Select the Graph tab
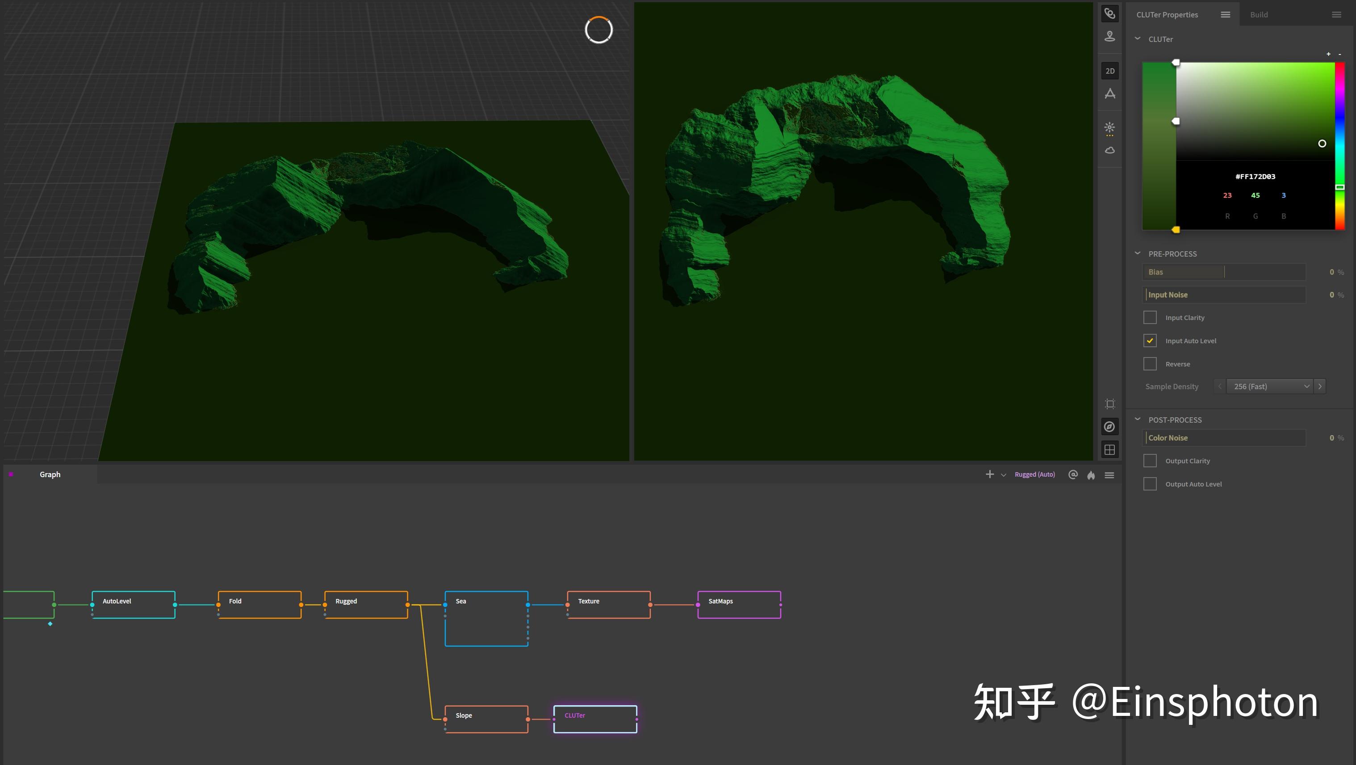1356x765 pixels. pyautogui.click(x=50, y=474)
